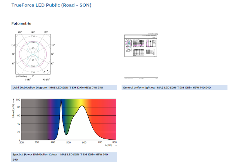Screen dimensions: 239x164
Task: Click the 800 wavelength tick label
Action: [114, 142]
